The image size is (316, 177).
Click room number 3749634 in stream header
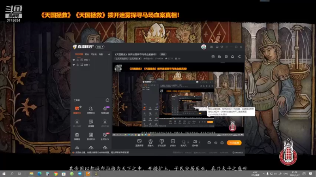(159, 59)
